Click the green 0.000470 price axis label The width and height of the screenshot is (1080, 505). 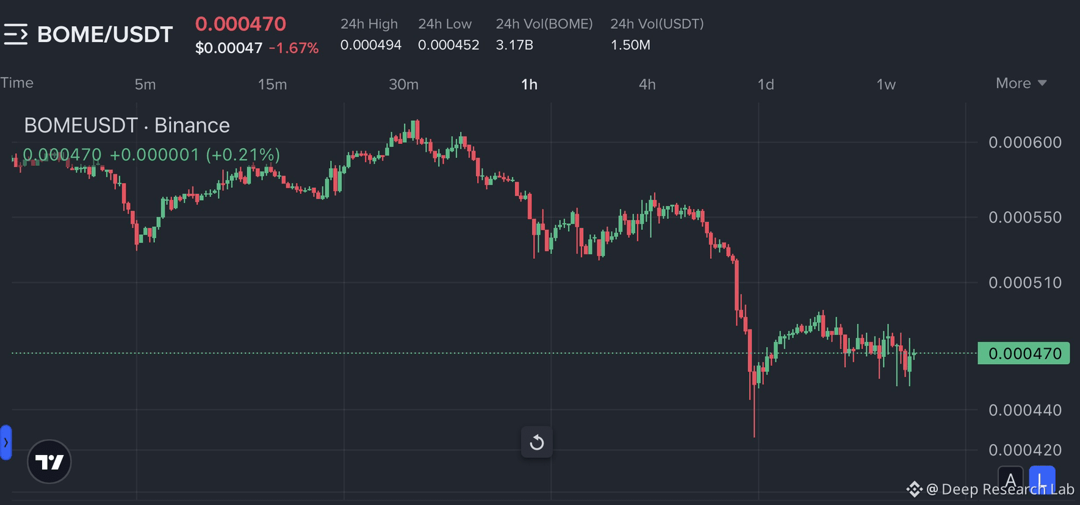(x=1024, y=354)
